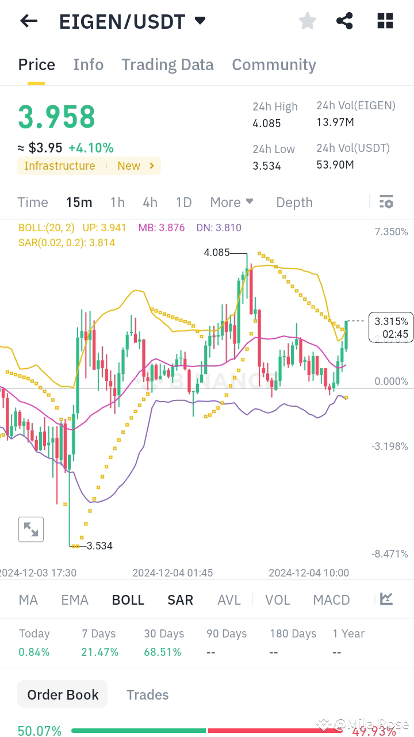The width and height of the screenshot is (414, 737).
Task: Open the grid/more options icon top right
Action: 385,21
